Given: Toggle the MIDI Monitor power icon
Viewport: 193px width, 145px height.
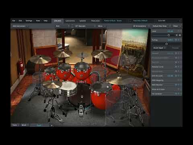Looking at the screenshot, I should click(x=176, y=85).
